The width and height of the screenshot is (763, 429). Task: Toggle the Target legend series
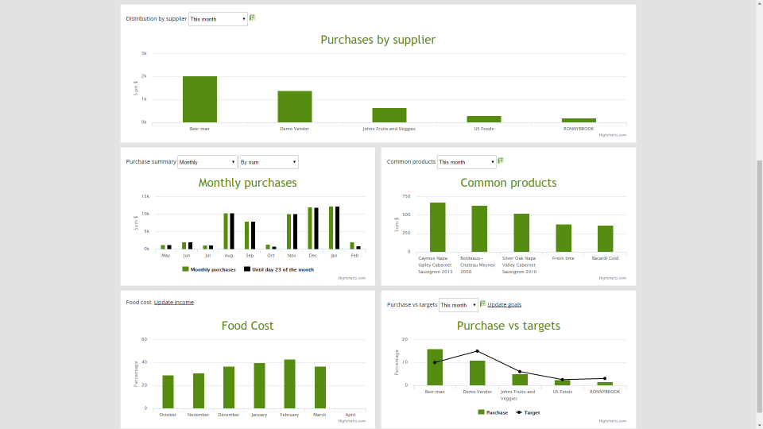tap(528, 412)
